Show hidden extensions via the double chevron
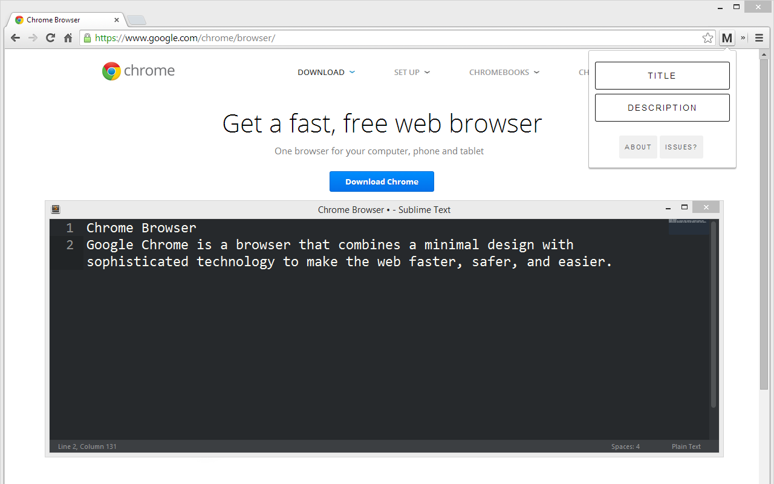Viewport: 774px width, 484px height. pyautogui.click(x=743, y=38)
